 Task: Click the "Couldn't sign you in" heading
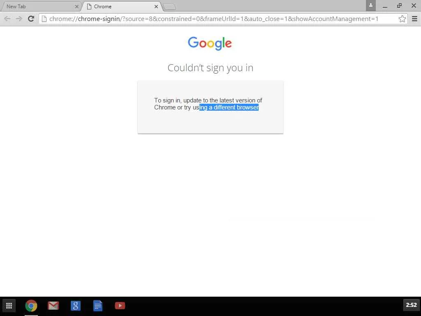(210, 68)
